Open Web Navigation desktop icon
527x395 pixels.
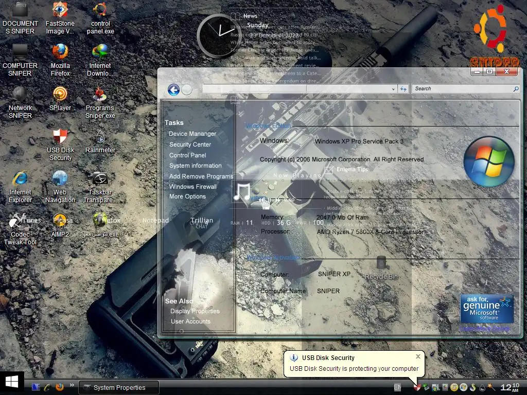coord(60,187)
